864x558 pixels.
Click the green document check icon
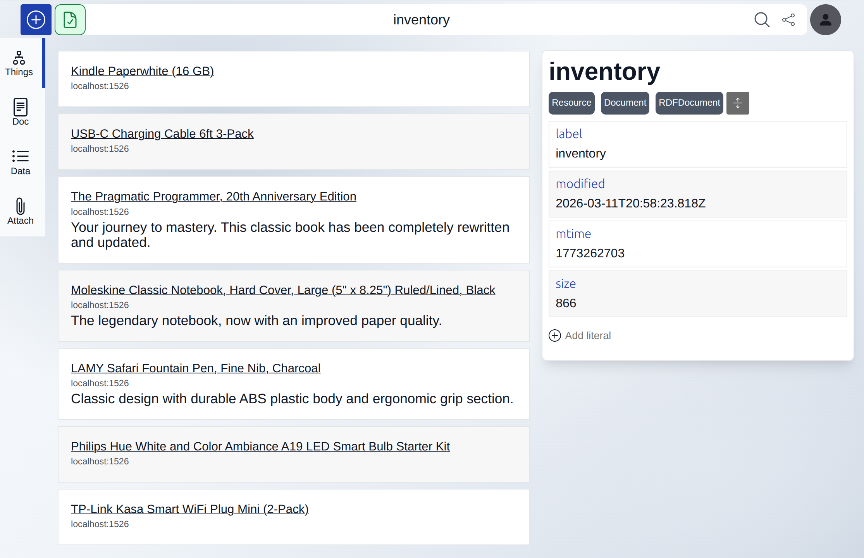70,20
